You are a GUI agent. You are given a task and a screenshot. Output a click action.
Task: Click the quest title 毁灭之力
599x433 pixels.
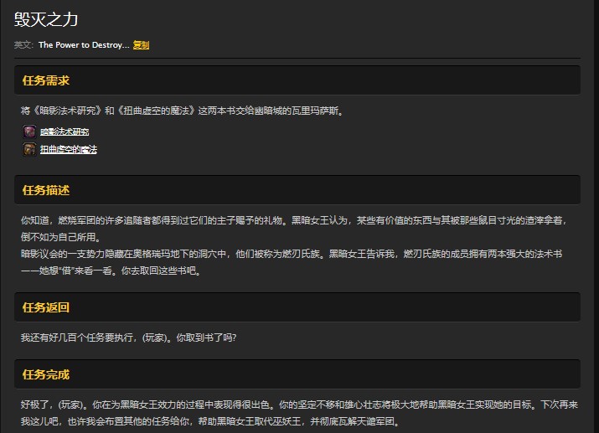coord(46,19)
